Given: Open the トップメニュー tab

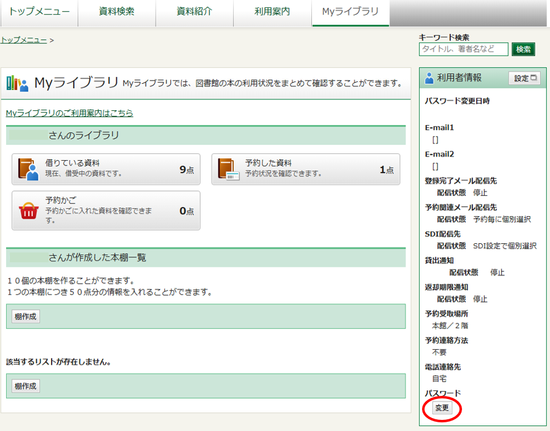Looking at the screenshot, I should tap(39, 12).
